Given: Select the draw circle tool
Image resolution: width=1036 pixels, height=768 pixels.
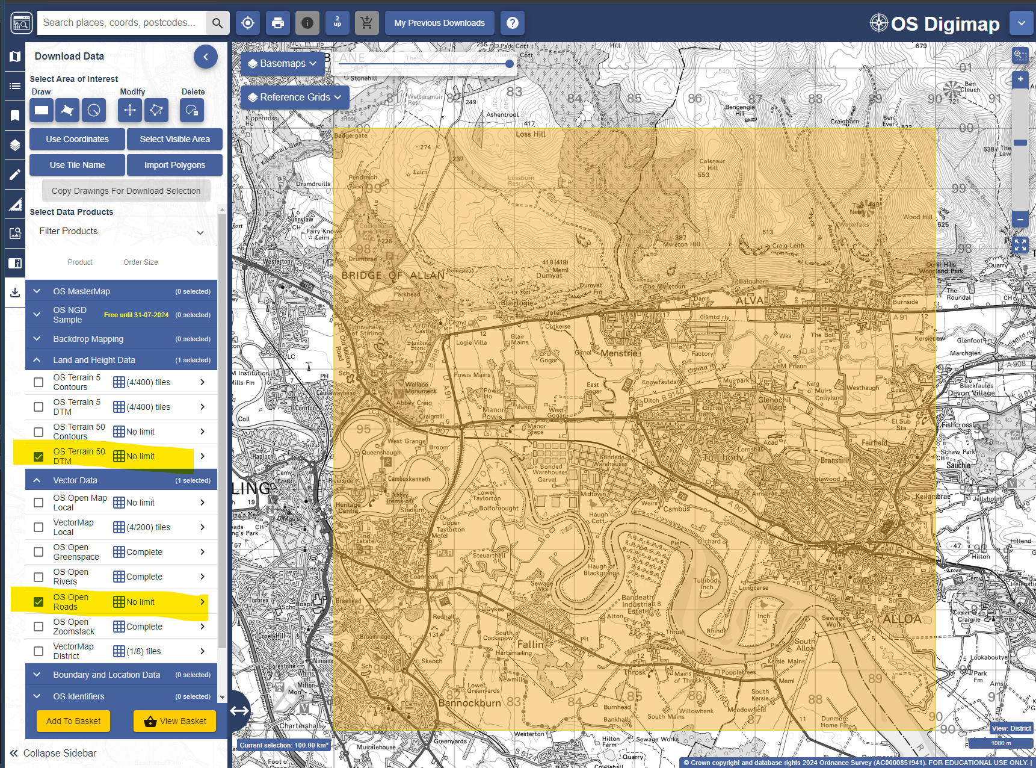Looking at the screenshot, I should click(x=94, y=110).
